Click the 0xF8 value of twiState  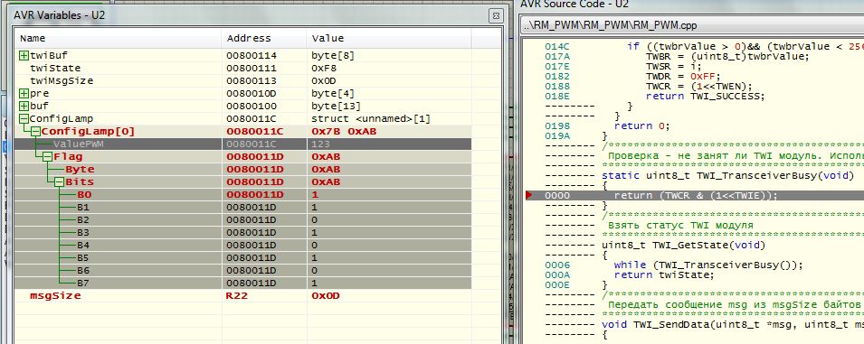tap(323, 68)
